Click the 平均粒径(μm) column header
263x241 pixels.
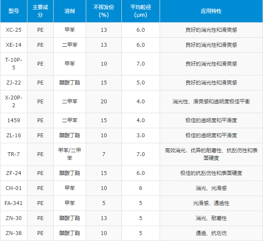(140, 11)
